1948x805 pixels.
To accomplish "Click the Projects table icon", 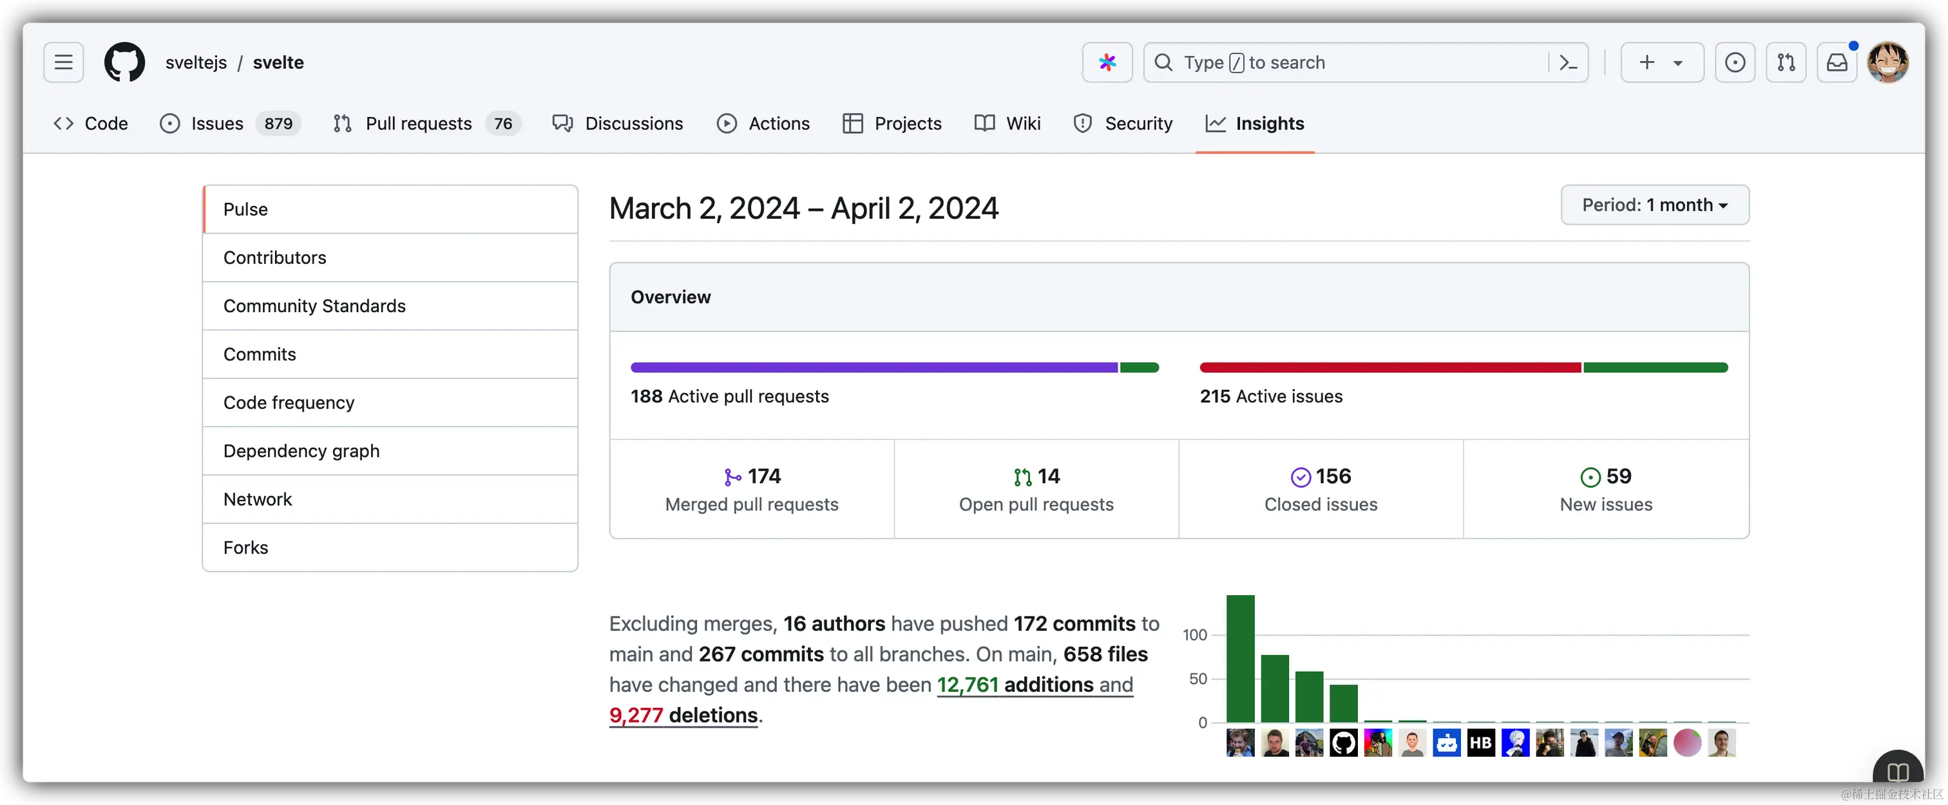I will tap(852, 123).
